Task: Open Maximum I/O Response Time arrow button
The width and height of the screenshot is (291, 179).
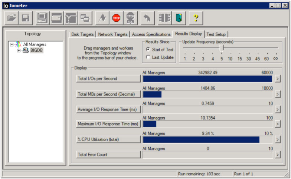Action: [278, 124]
